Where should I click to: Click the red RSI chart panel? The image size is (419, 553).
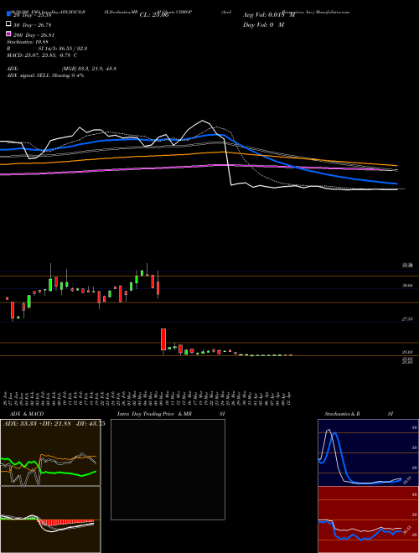click(x=368, y=519)
